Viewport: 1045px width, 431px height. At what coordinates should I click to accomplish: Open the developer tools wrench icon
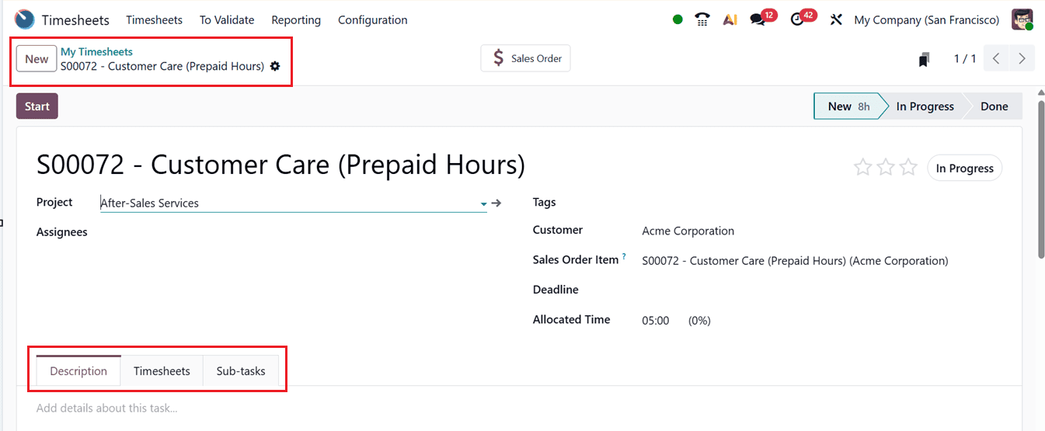pyautogui.click(x=836, y=20)
